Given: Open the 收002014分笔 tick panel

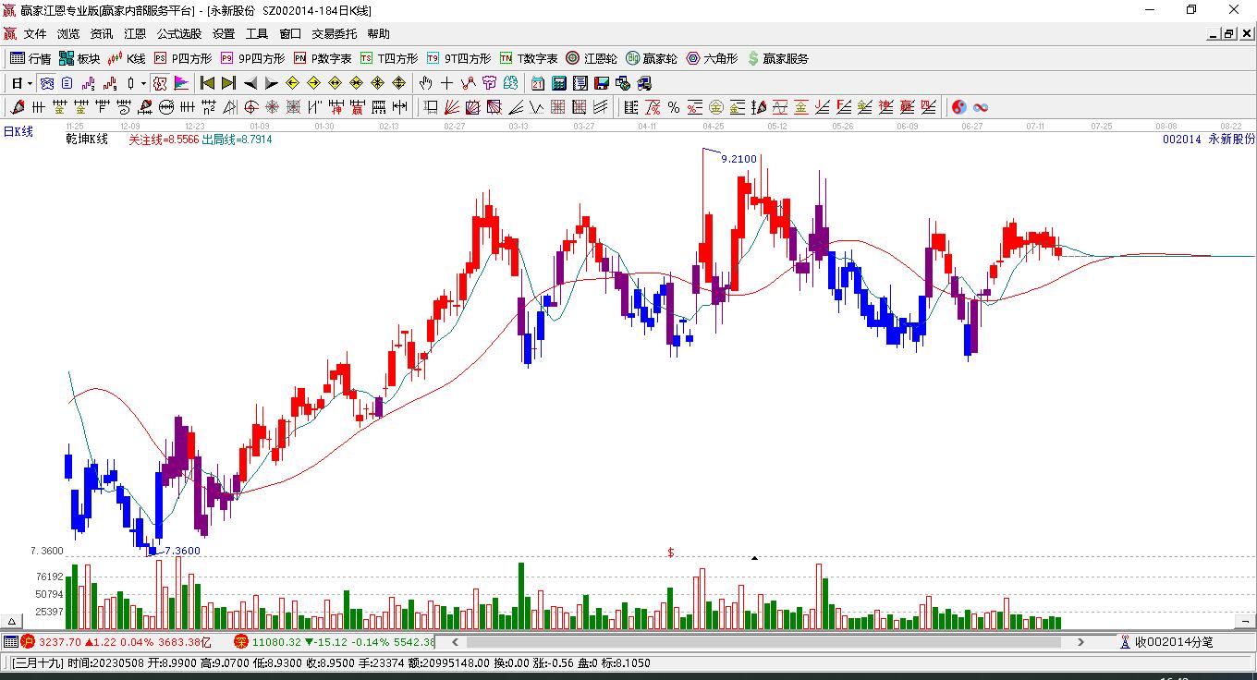Looking at the screenshot, I should point(1166,642).
